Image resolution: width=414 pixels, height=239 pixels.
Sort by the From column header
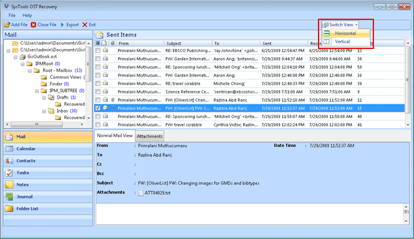pos(140,43)
